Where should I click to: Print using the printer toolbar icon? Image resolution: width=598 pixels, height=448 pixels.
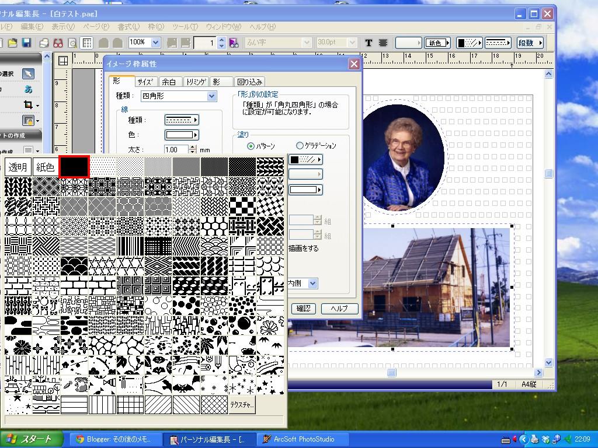[x=44, y=43]
